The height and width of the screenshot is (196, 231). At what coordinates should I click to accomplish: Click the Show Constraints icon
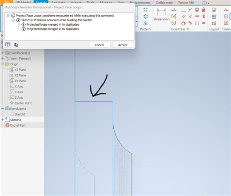click(174, 16)
